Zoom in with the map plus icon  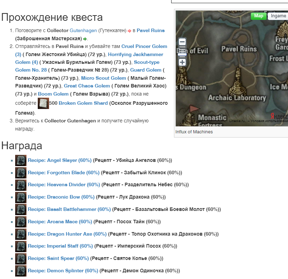182,62
